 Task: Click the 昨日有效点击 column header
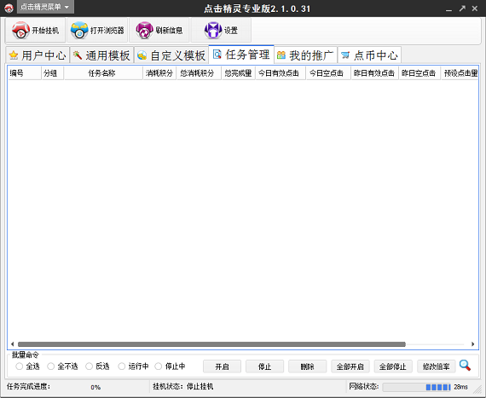[374, 73]
